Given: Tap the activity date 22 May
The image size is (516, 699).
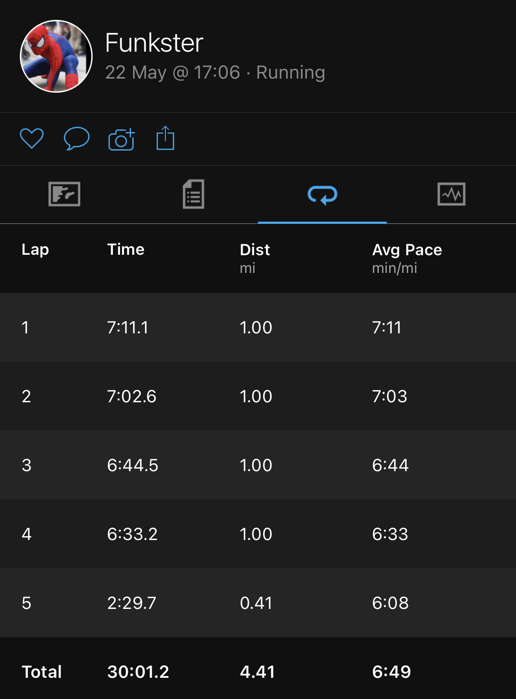Looking at the screenshot, I should (x=136, y=72).
